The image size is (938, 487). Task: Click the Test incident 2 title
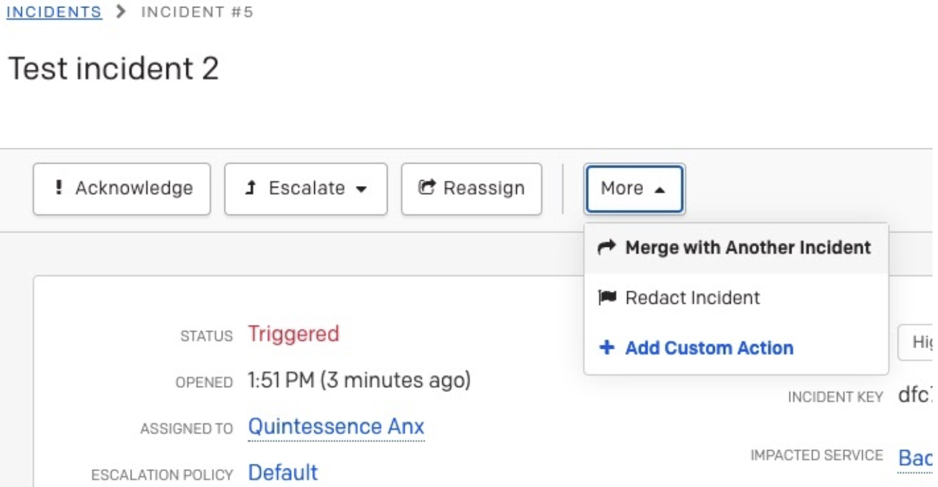[114, 68]
